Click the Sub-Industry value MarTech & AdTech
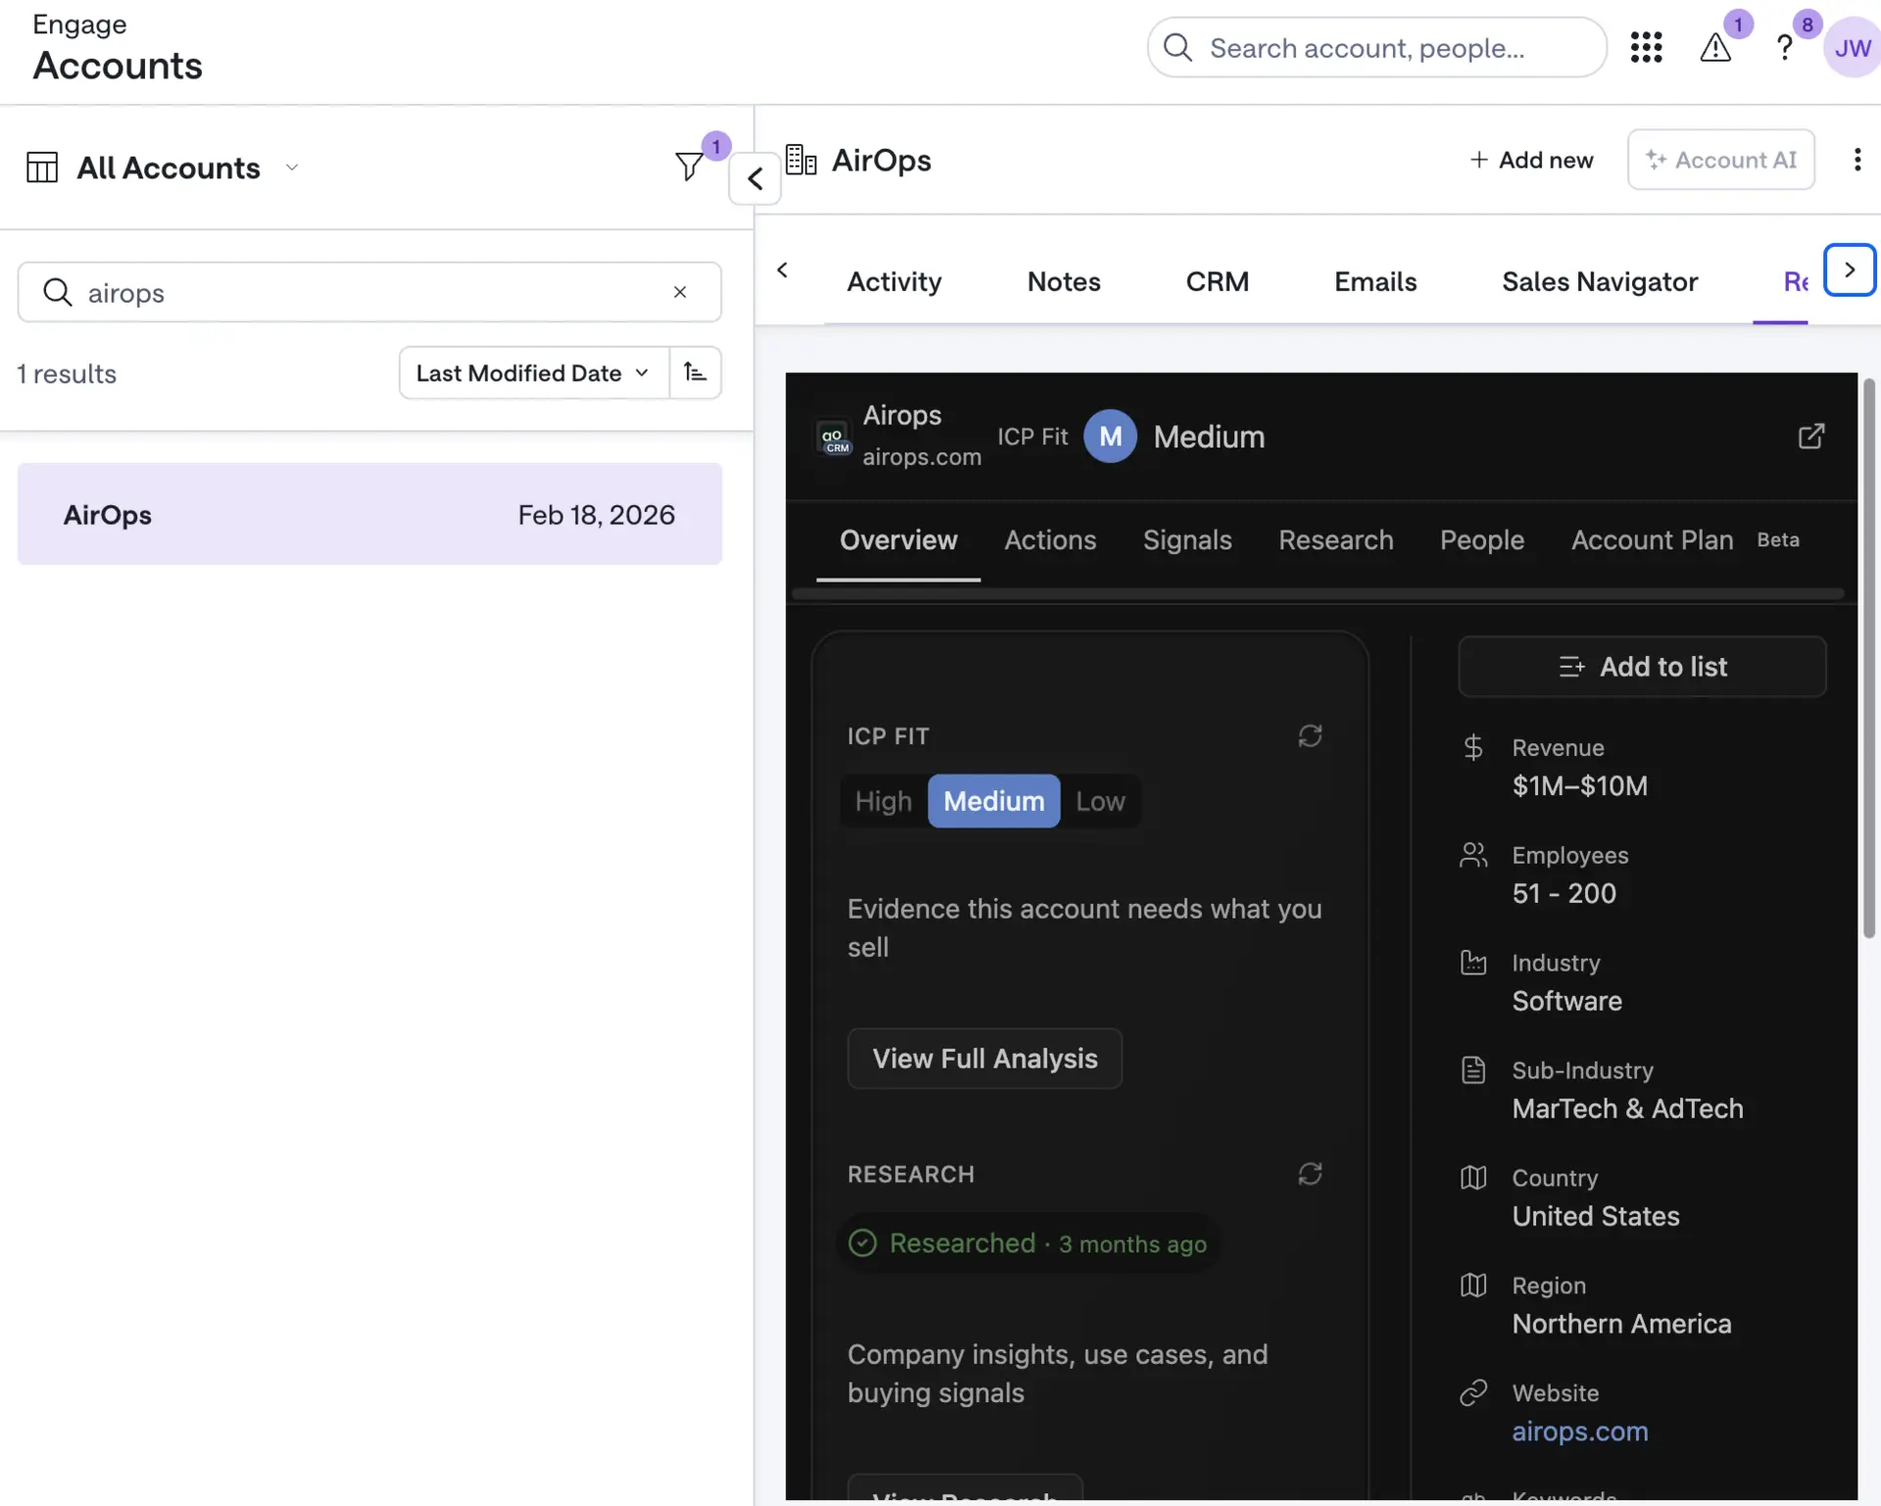This screenshot has height=1506, width=1881. point(1627,1108)
